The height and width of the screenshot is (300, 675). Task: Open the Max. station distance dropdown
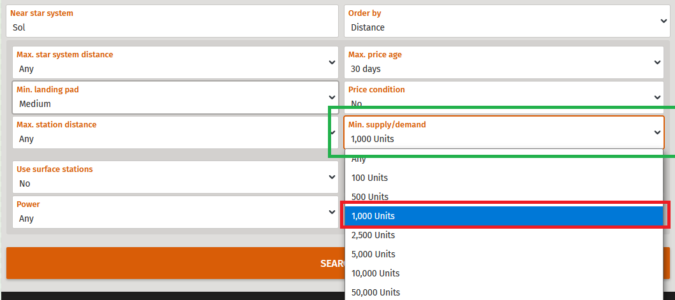pyautogui.click(x=175, y=132)
